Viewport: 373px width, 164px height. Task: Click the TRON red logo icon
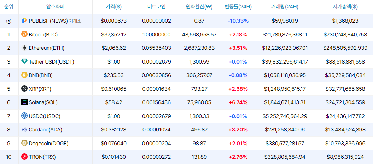click(x=24, y=157)
